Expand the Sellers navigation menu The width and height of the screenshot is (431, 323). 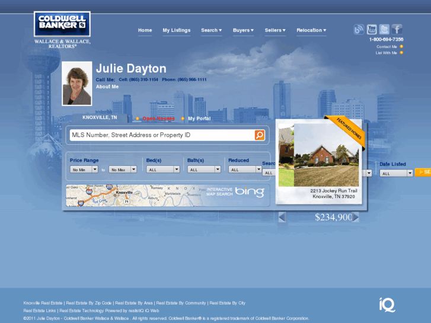[275, 30]
